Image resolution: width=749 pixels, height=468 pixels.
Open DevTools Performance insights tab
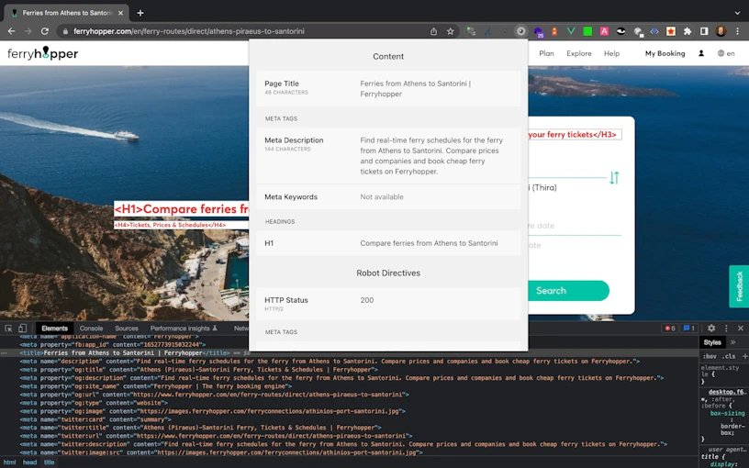point(184,329)
